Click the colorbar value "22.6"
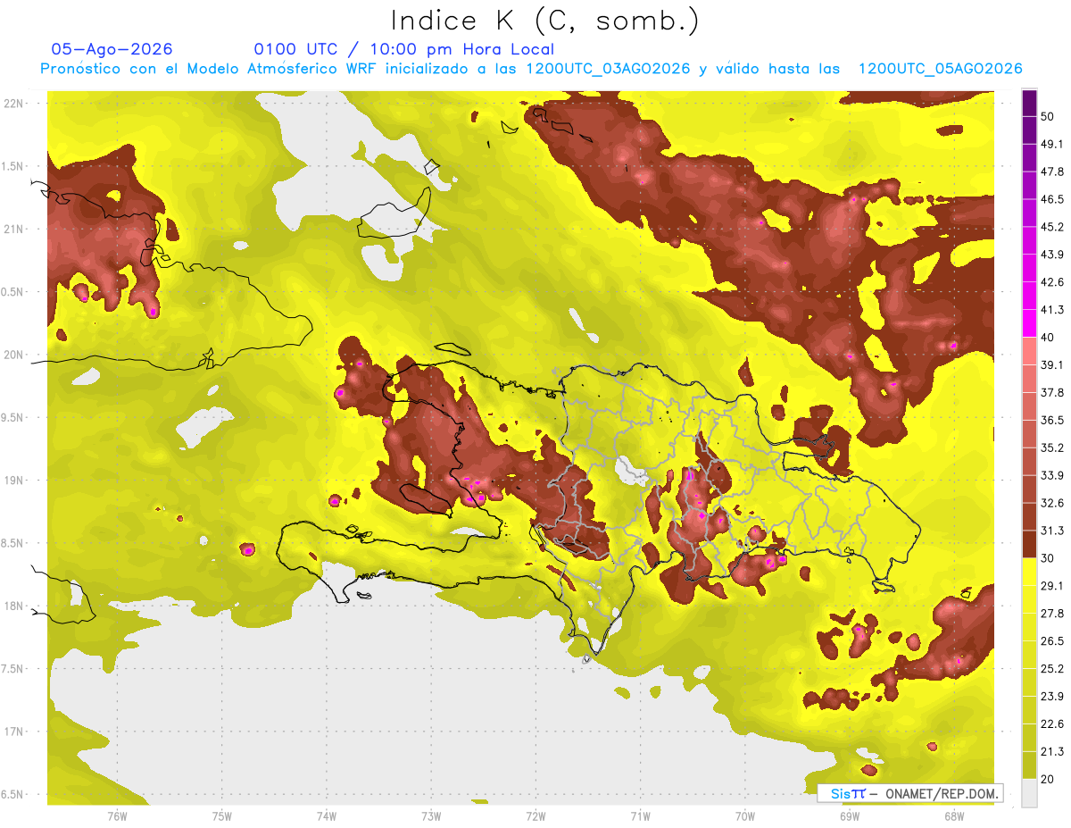Viewport: 1071px width, 828px height. pos(1051,723)
